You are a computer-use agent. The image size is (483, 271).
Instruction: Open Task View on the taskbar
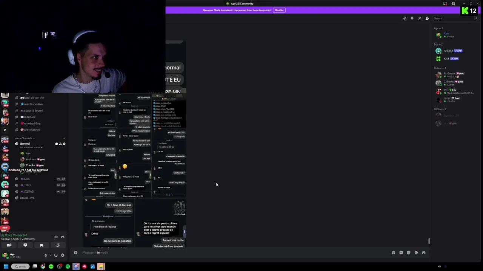click(x=35, y=266)
